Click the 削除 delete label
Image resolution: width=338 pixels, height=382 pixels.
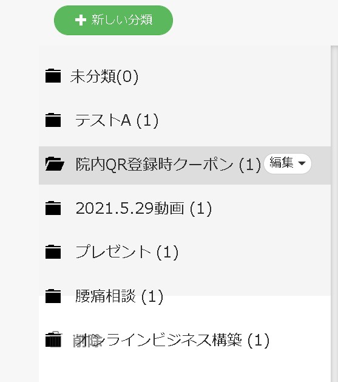click(x=87, y=340)
